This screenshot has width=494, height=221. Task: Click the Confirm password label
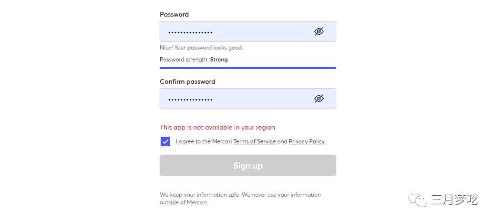pyautogui.click(x=187, y=81)
